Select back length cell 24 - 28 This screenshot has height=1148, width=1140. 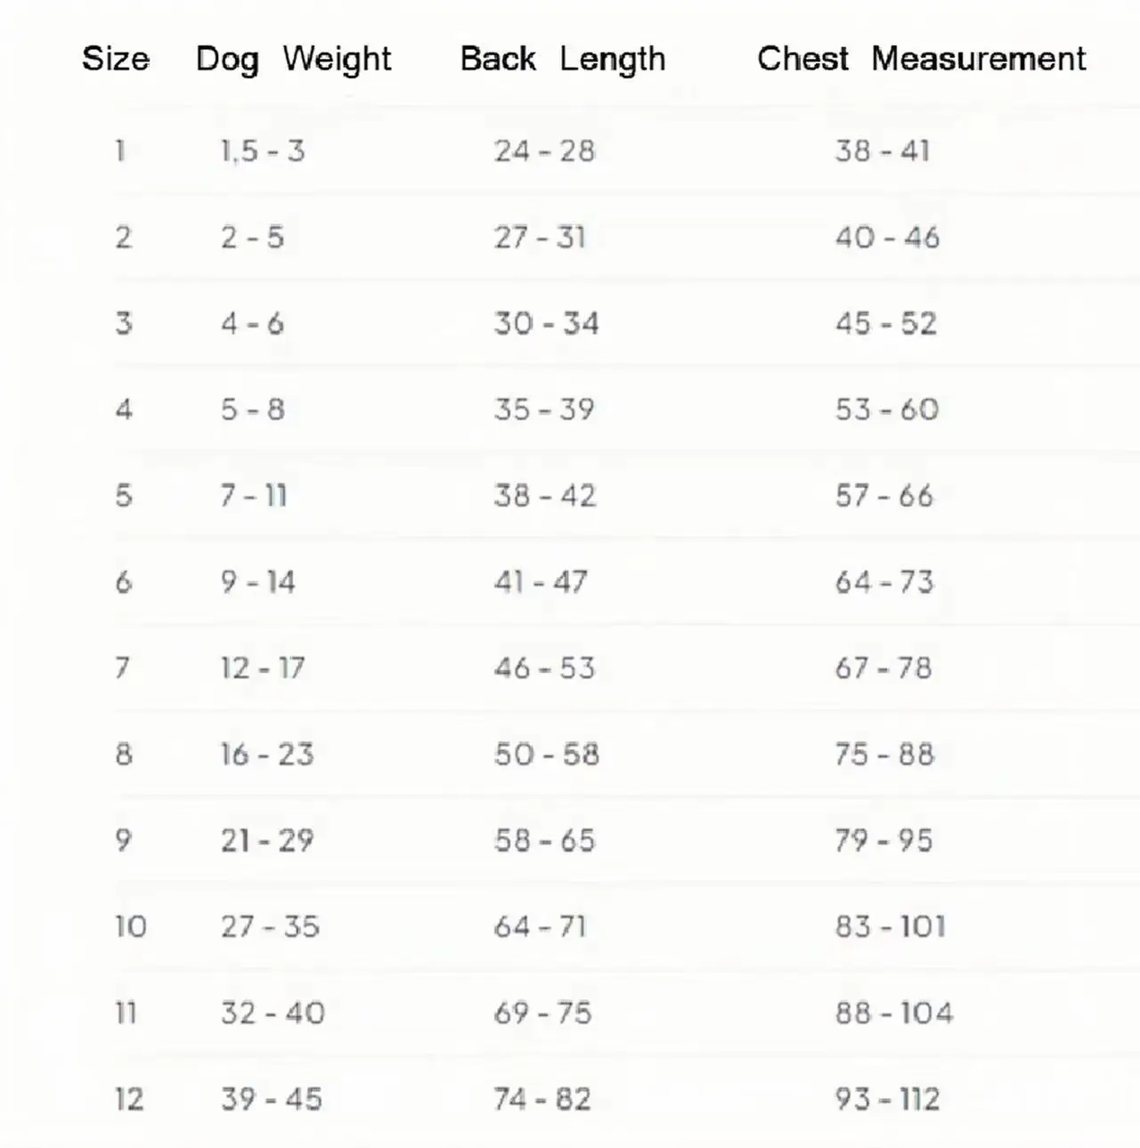[x=544, y=151]
